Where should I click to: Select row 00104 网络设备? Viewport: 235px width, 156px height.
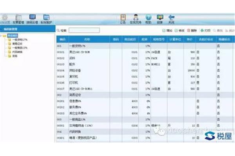coord(145,71)
